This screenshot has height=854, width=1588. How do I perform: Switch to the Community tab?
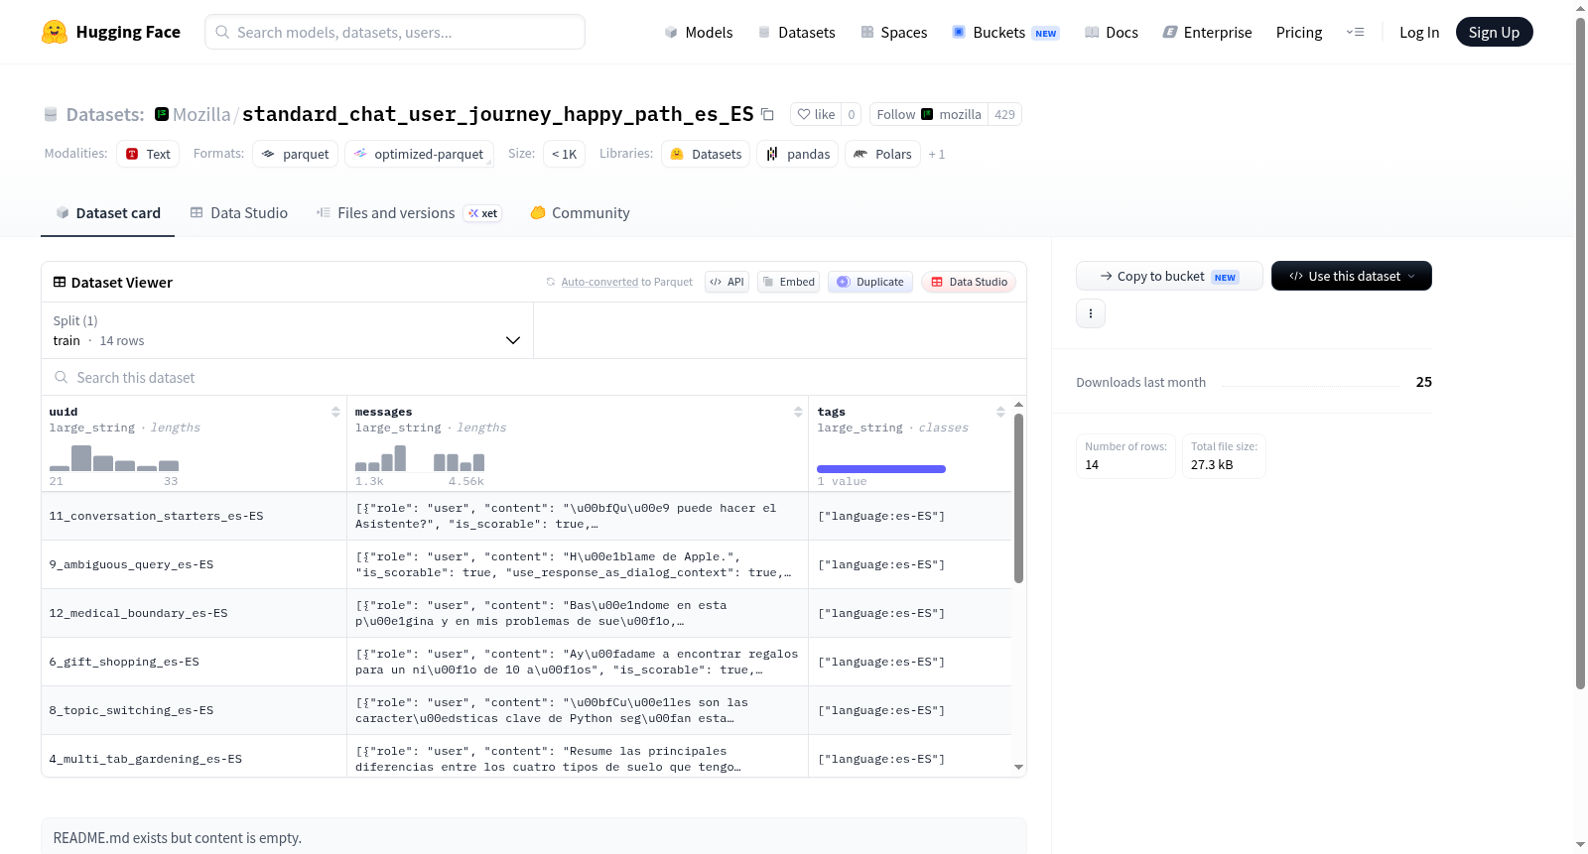(x=580, y=212)
